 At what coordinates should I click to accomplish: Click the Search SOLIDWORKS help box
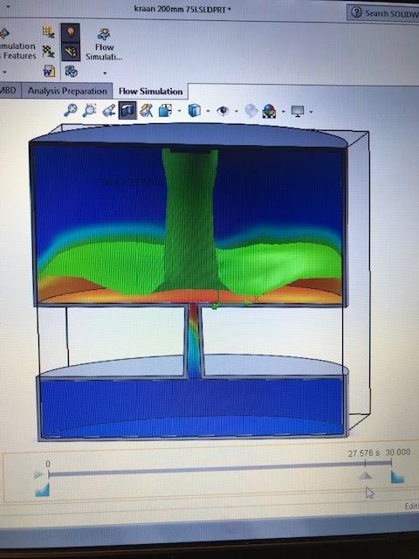[383, 13]
